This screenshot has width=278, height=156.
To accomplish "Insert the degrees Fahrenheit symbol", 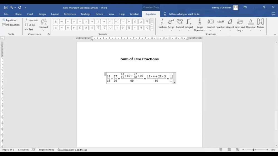I will pyautogui.click(x=141, y=28).
